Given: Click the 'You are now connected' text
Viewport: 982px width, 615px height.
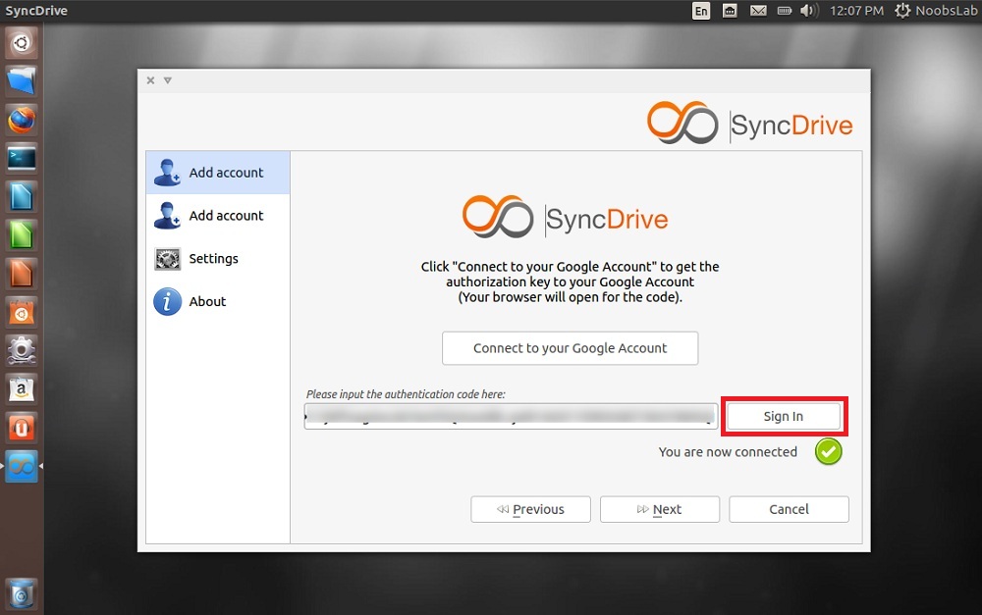Looking at the screenshot, I should (728, 452).
